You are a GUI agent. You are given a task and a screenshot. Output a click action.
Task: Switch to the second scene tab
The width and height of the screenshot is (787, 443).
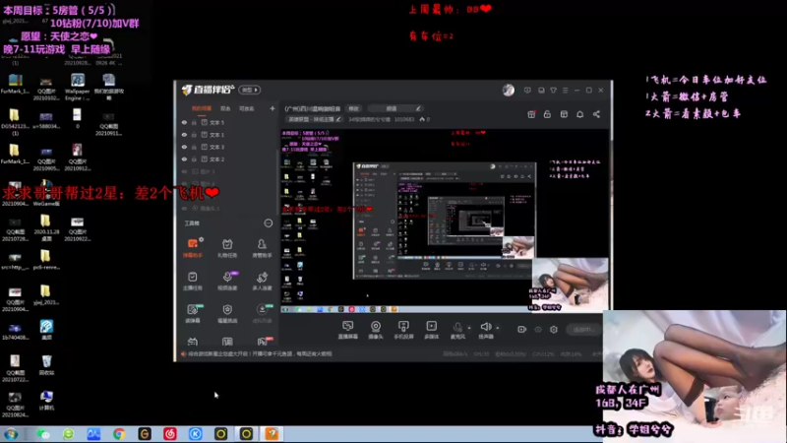click(x=225, y=108)
